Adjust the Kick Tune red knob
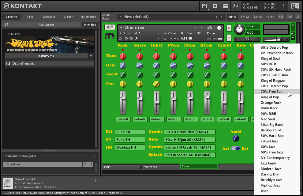Screen dimensions: 303x196 (x=123, y=56)
